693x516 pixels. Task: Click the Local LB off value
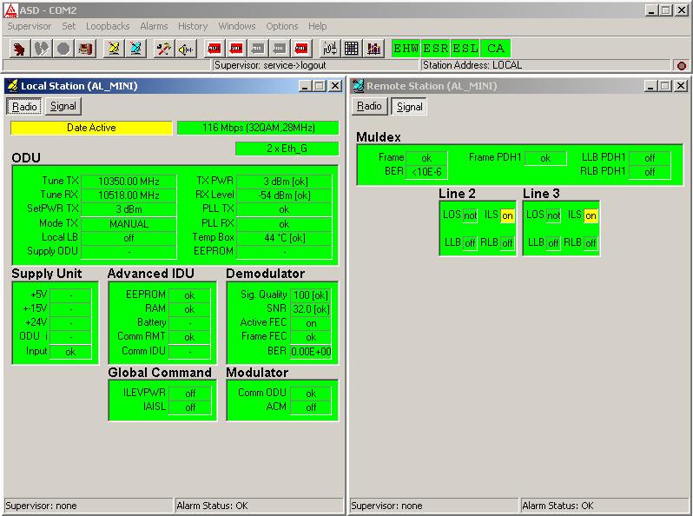click(x=129, y=238)
